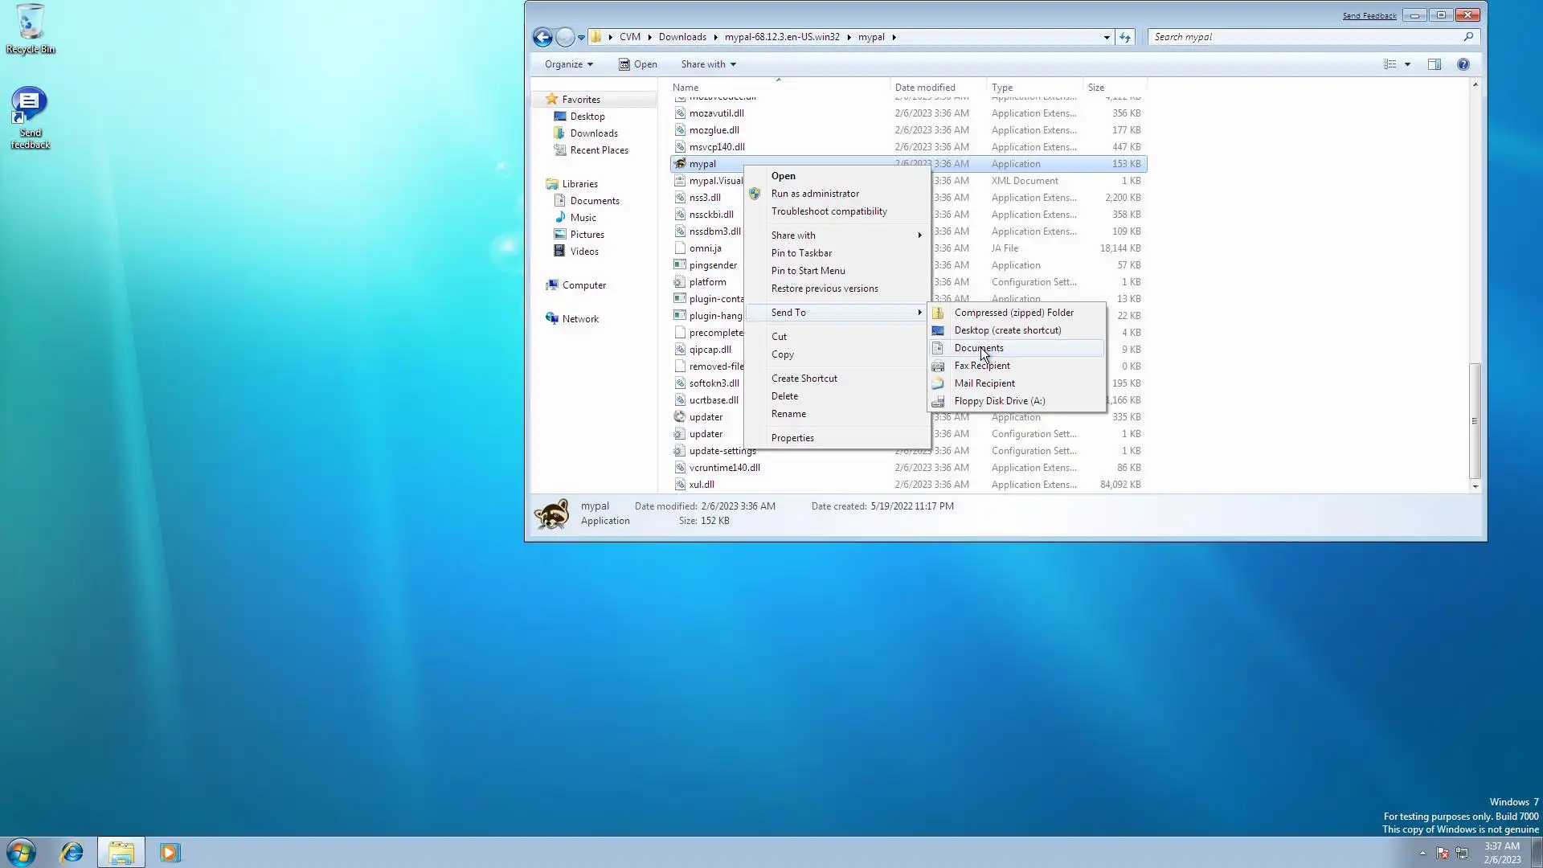Click the refresh button beside the address bar
The height and width of the screenshot is (868, 1543).
point(1125,37)
